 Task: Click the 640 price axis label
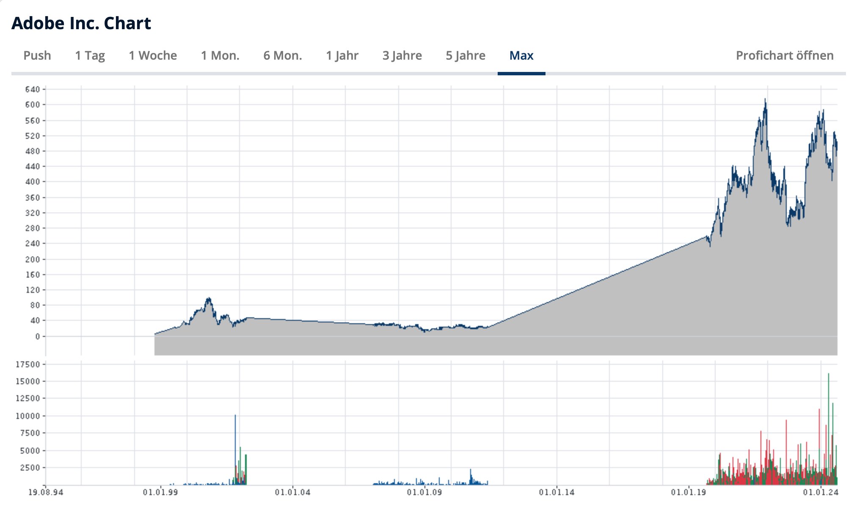pos(32,89)
